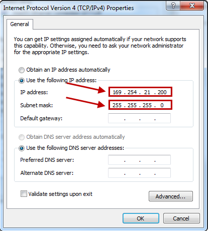Close the TCP/IPv4 Properties dialog
Image resolution: width=208 pixels, height=231 pixels.
pyautogui.click(x=192, y=6)
